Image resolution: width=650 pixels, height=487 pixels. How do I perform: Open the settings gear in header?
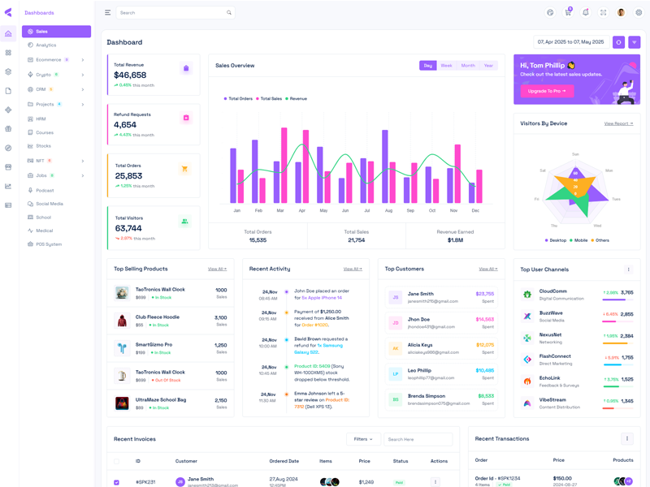639,13
